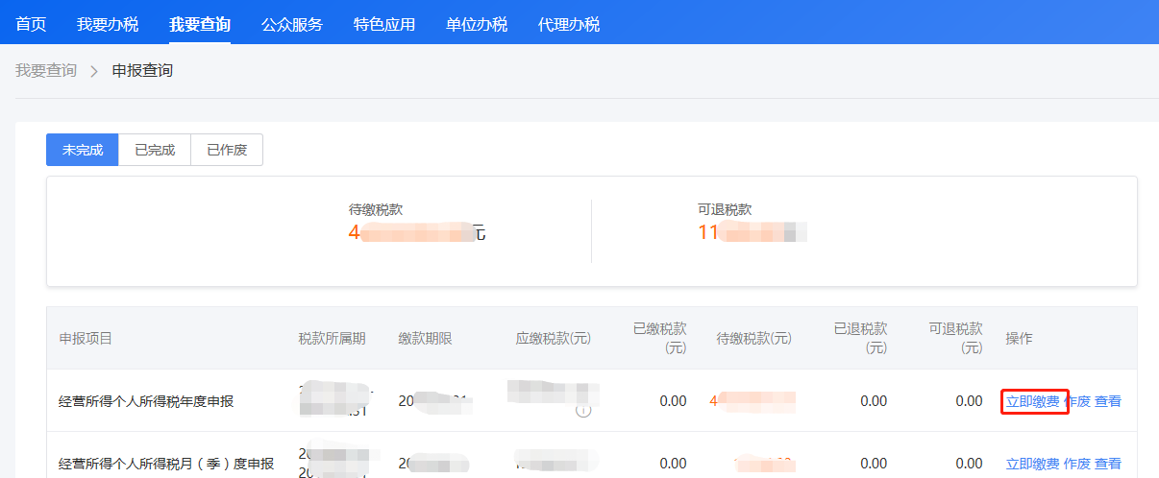Click 立即缴费 for 月（季）度申报 row
This screenshot has width=1159, height=478.
(x=1033, y=464)
